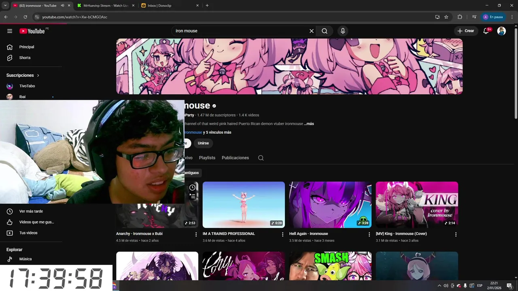Viewport: 518px width, 291px height.
Task: Install app via address bar install icon
Action: pos(437,17)
